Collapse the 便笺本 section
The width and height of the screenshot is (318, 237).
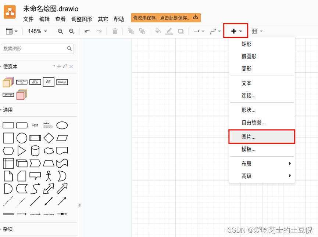pos(10,66)
